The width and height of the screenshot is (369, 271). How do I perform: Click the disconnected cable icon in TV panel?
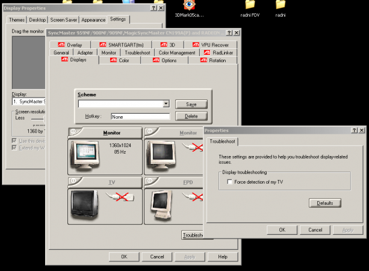[120, 196]
